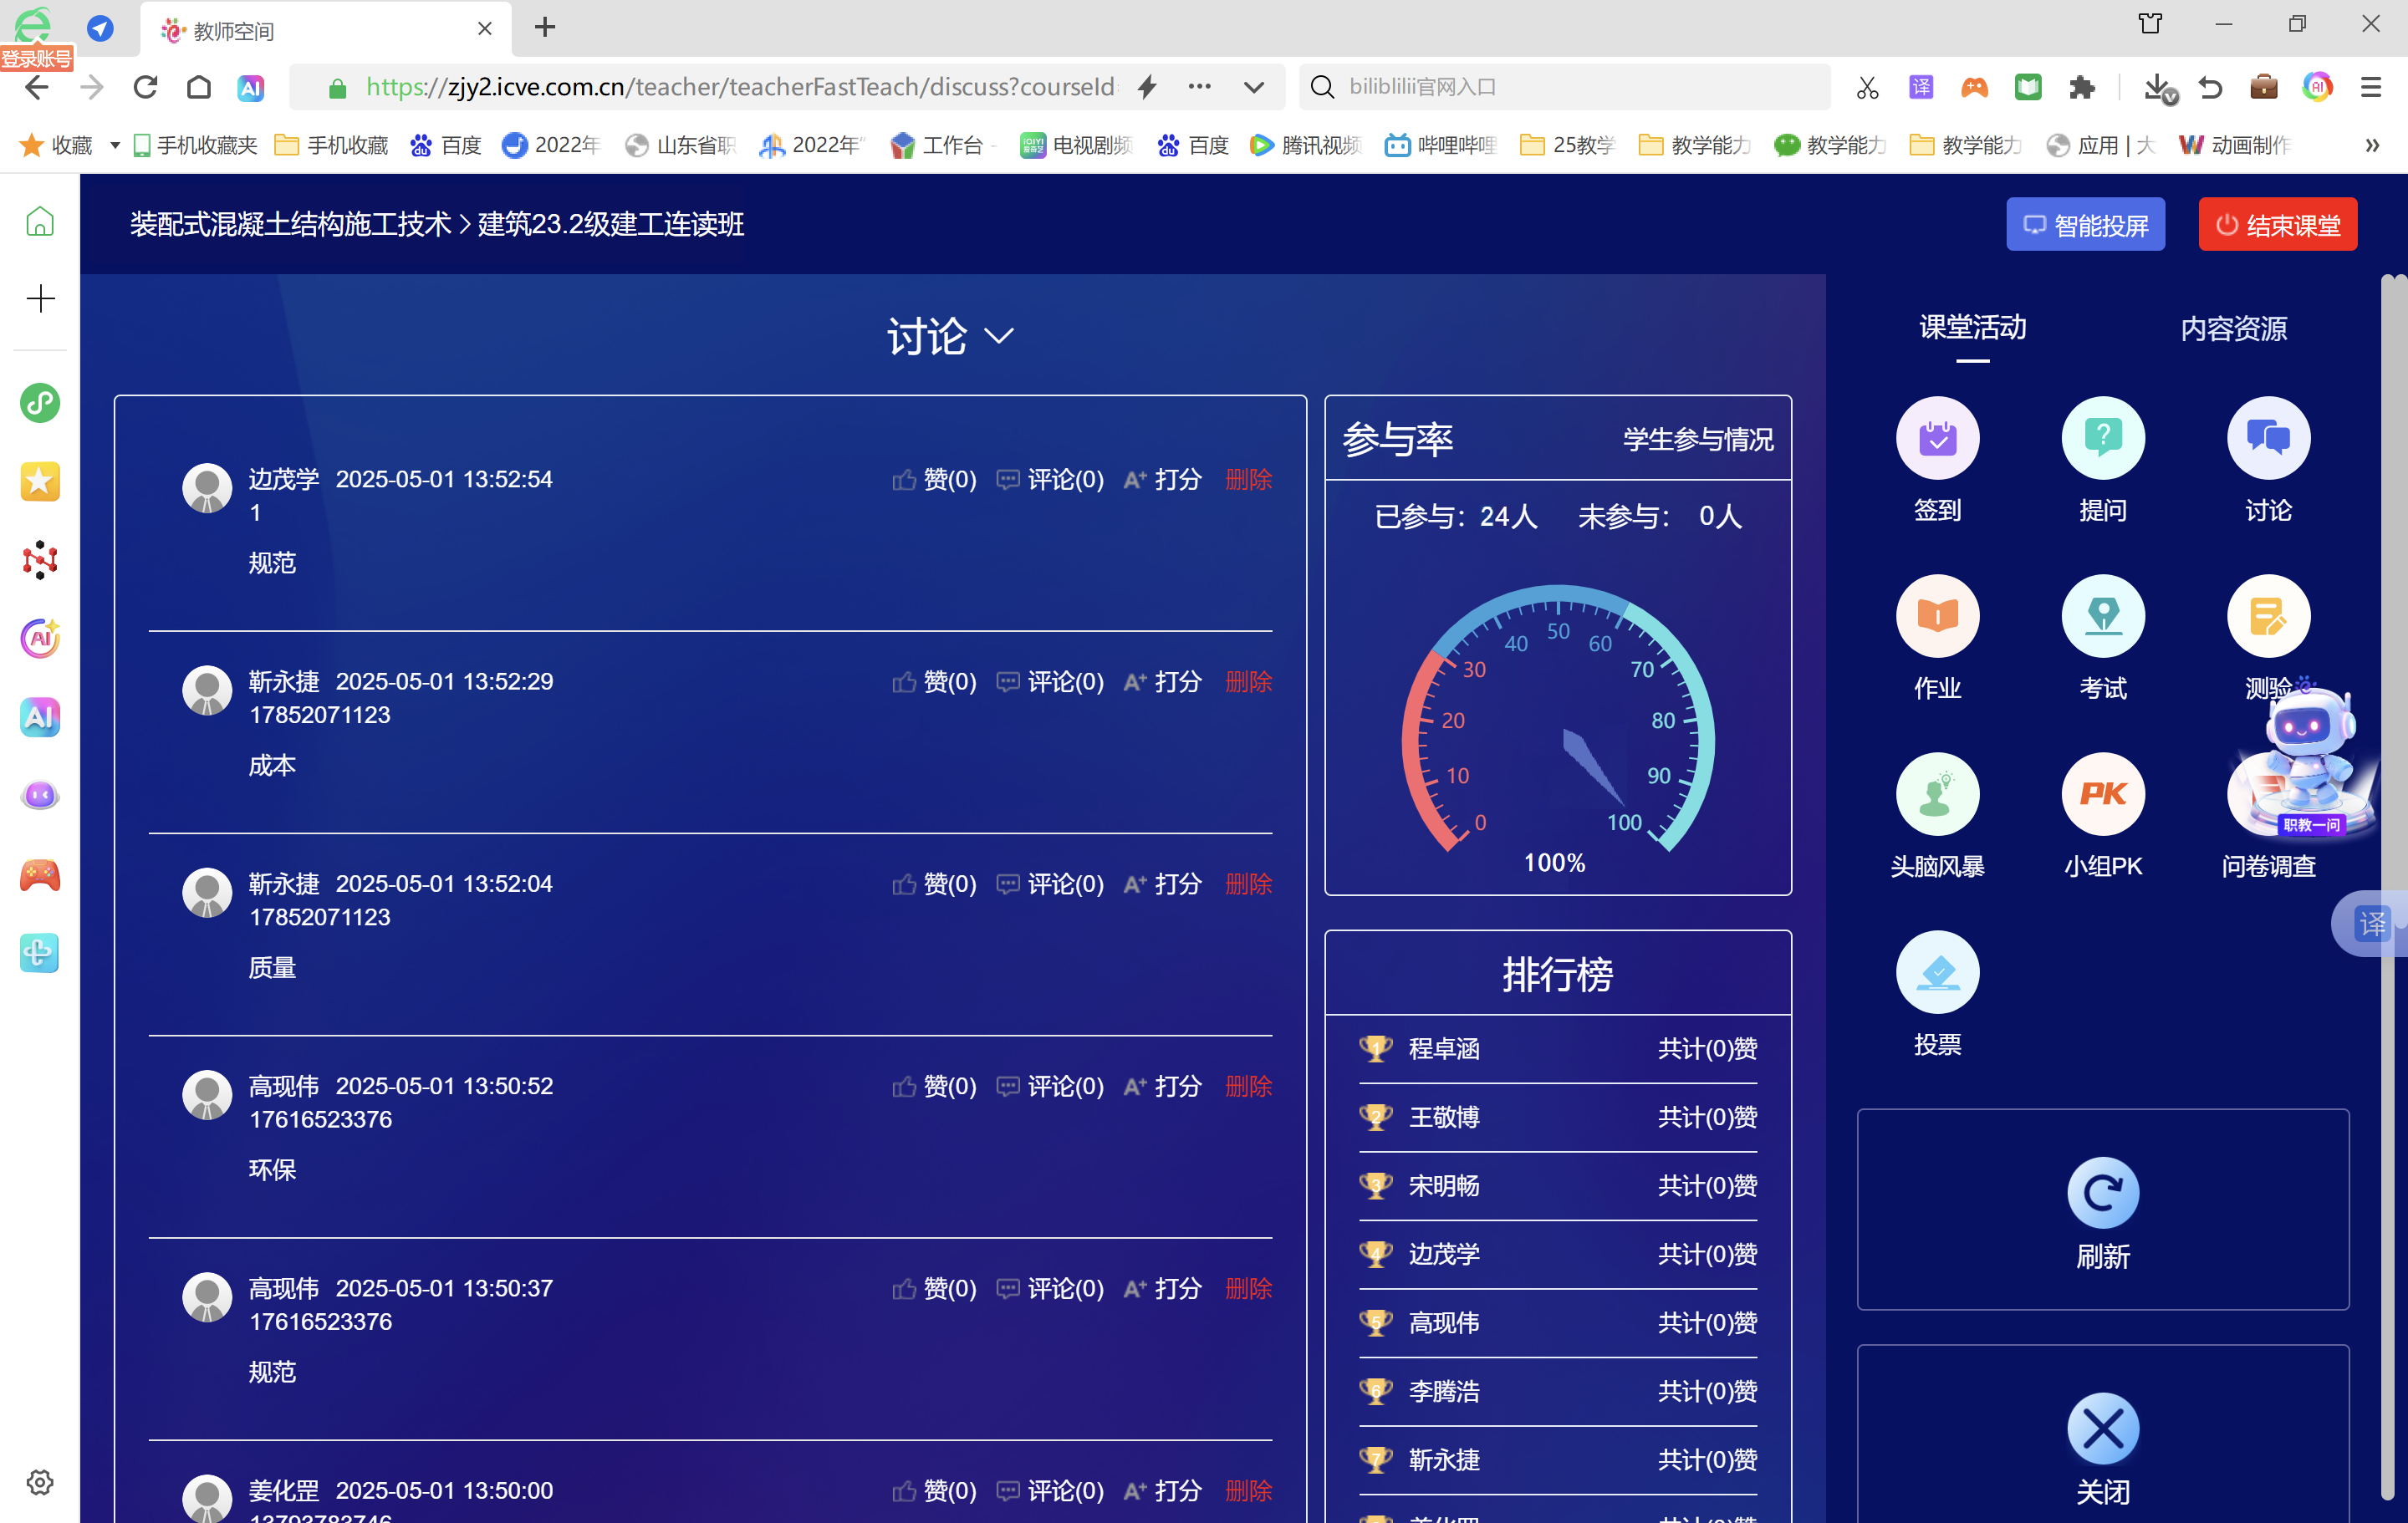Click the 结束课堂 button

tap(2277, 224)
